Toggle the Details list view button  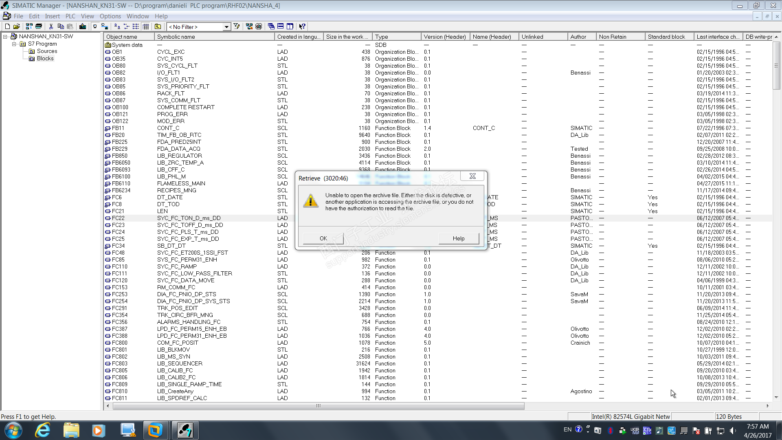146,26
